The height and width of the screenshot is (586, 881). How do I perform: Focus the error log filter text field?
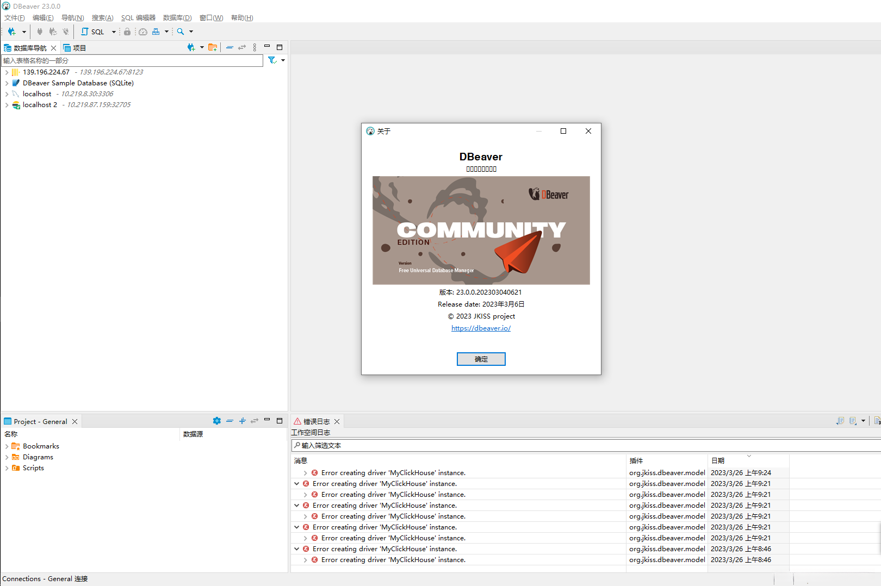pyautogui.click(x=586, y=445)
